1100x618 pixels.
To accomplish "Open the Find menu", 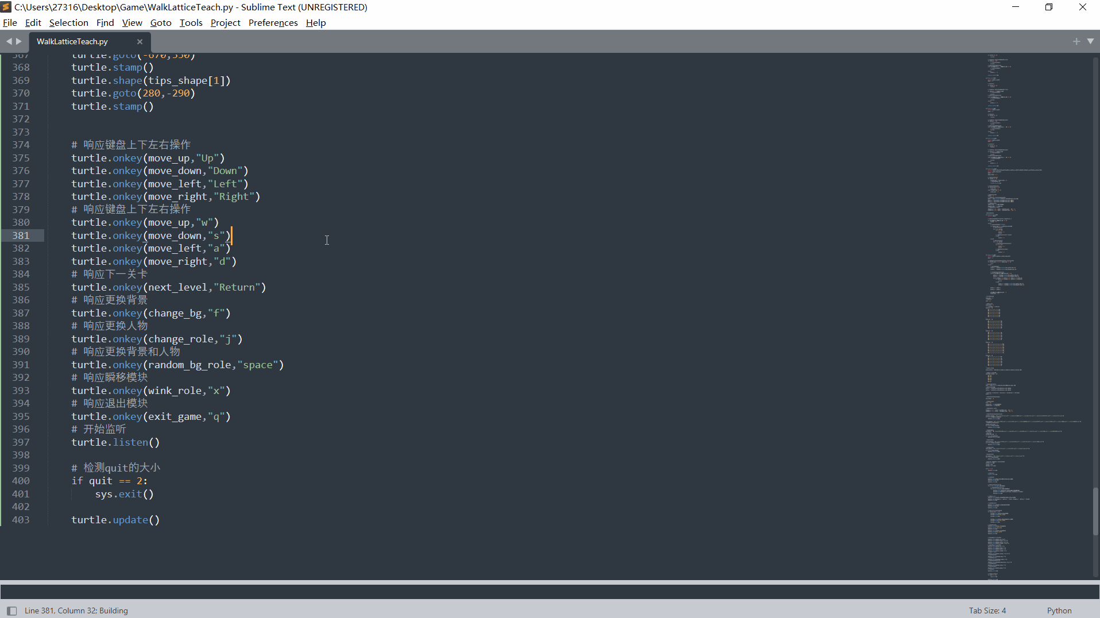I will (x=105, y=22).
